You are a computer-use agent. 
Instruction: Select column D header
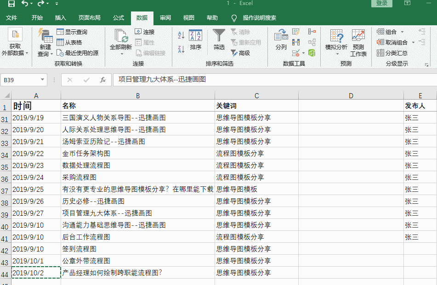tap(351, 95)
